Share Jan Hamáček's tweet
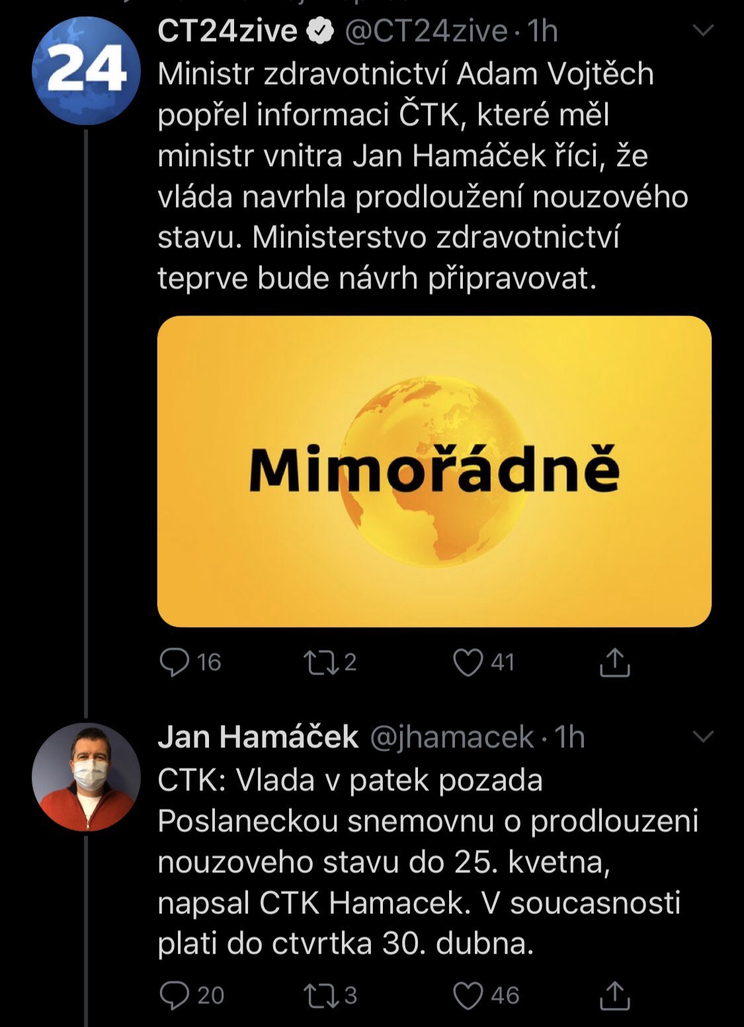The width and height of the screenshot is (744, 1027). click(x=614, y=995)
